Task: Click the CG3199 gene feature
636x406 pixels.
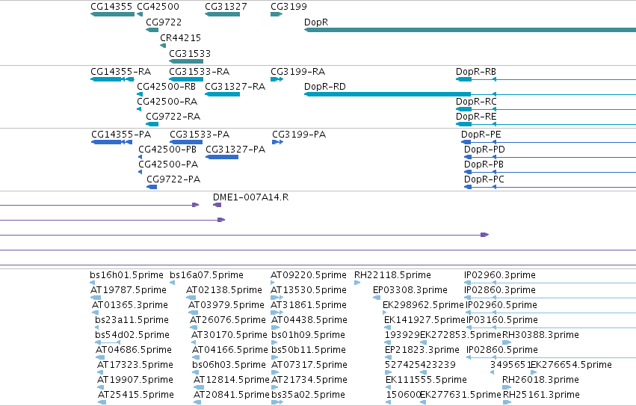Action: [277, 14]
